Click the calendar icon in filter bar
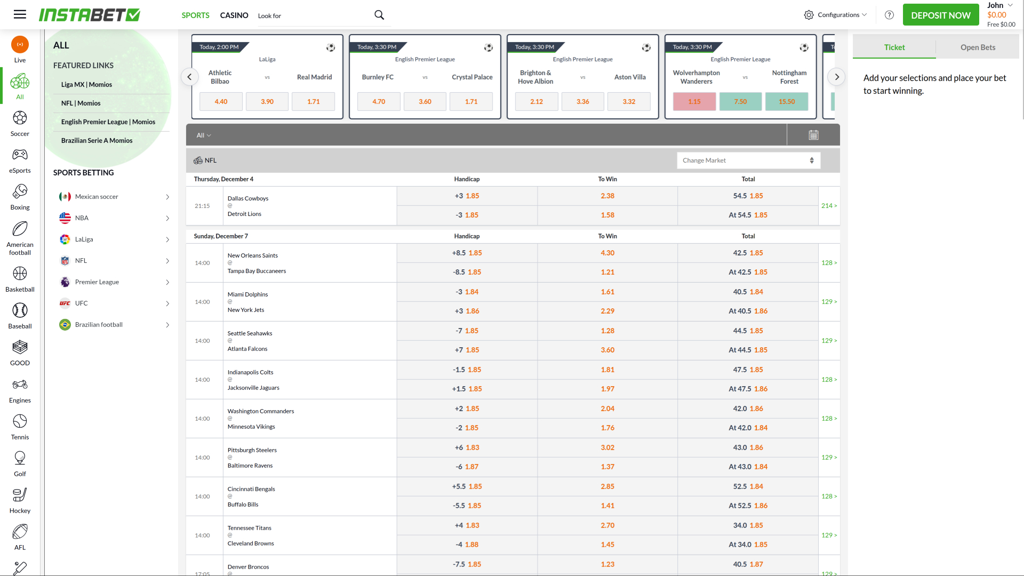This screenshot has height=576, width=1024. pos(813,135)
